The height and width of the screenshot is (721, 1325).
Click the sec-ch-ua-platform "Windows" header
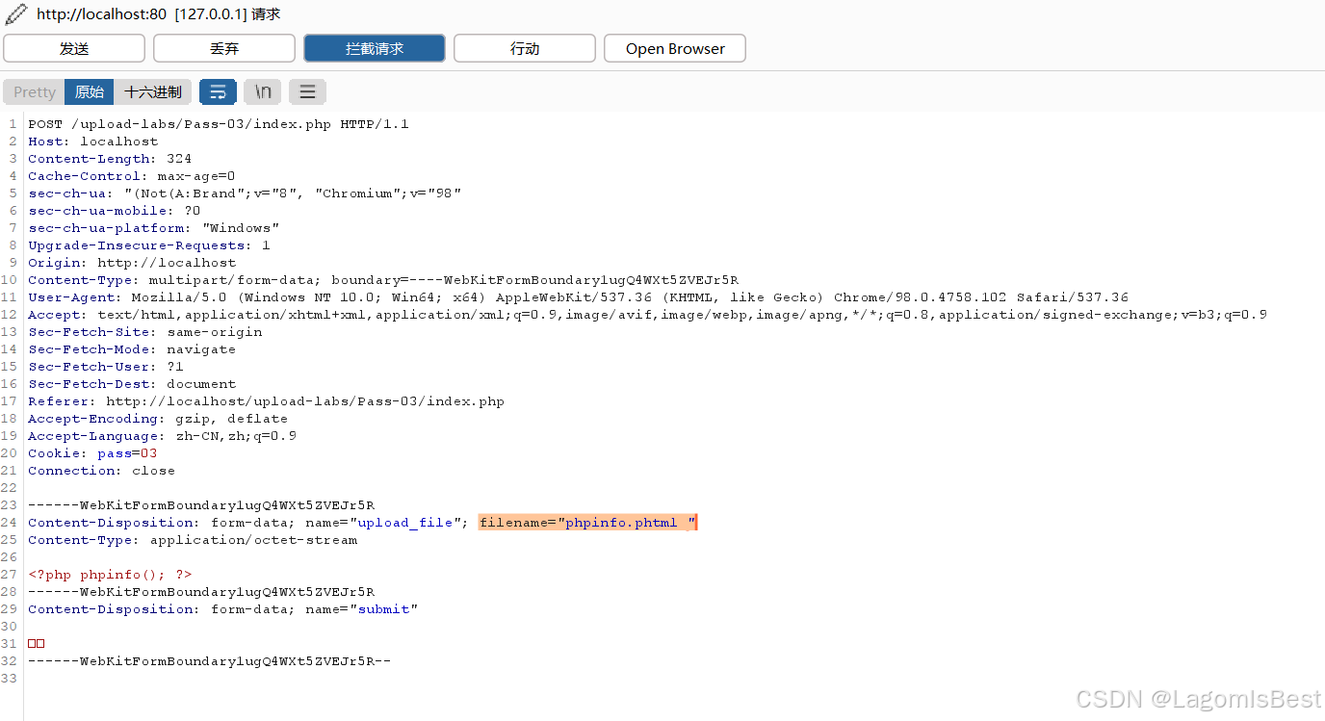pos(153,228)
